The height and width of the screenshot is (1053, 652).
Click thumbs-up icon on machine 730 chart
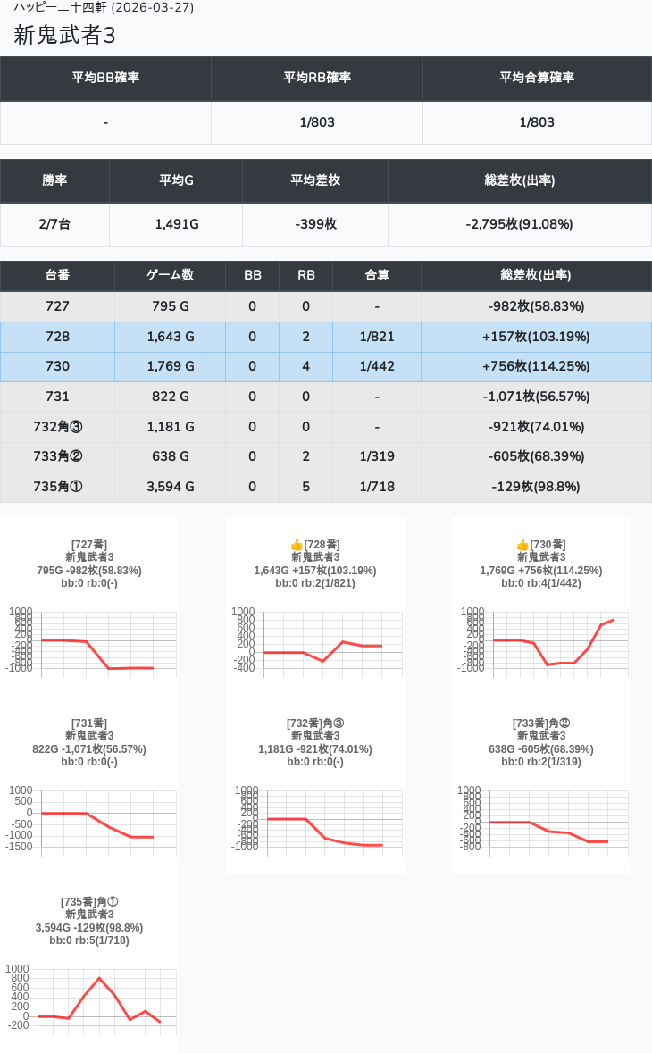523,545
